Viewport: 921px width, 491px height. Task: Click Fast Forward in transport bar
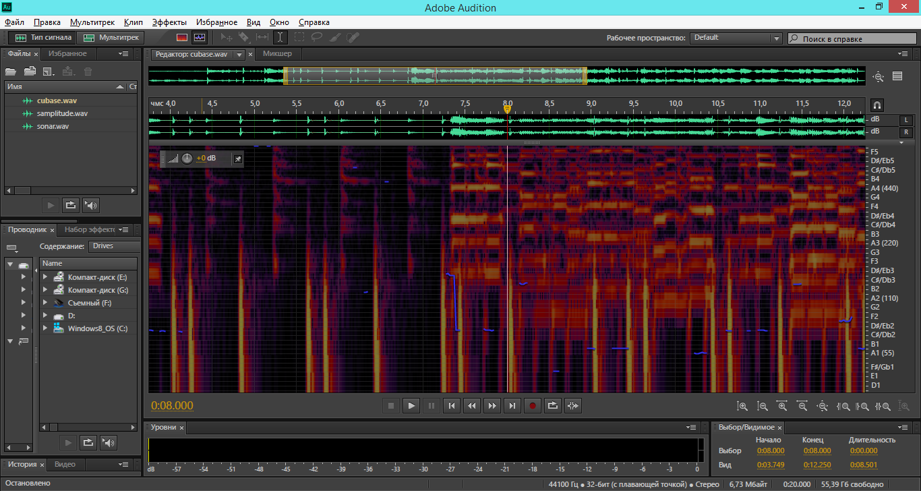point(492,405)
